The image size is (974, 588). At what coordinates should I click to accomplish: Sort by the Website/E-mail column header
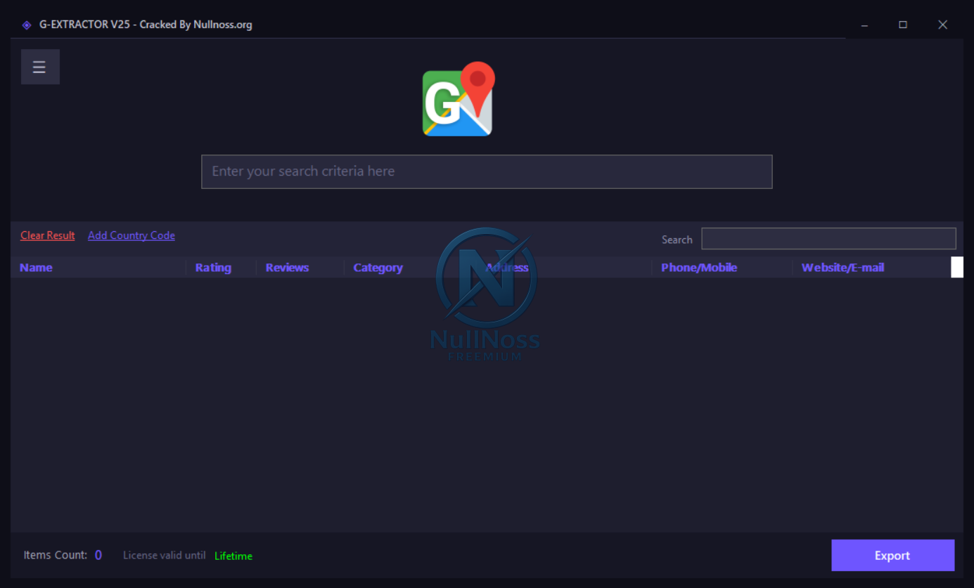pos(842,268)
